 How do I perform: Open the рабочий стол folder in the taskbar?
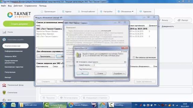pyautogui.click(x=30, y=105)
